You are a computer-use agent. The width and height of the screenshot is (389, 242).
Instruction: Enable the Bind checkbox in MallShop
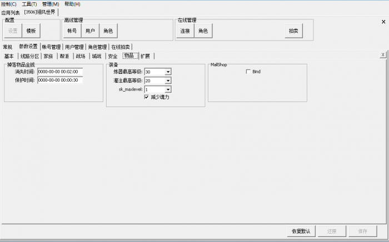(248, 72)
